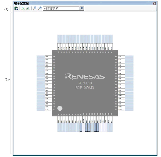
Task: Select pin 80 label on chip's left side
Action: point(48,110)
